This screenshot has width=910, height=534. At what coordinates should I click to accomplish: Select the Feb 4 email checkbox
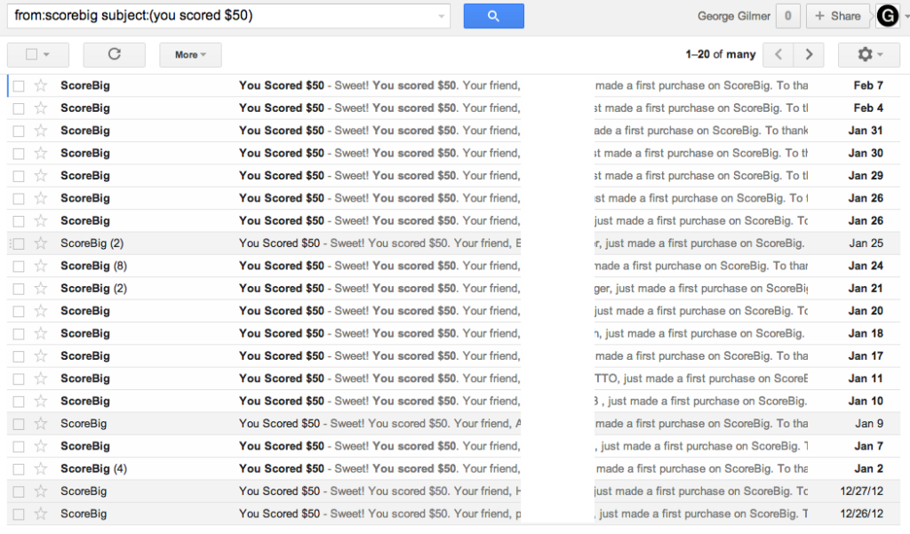[x=19, y=108]
